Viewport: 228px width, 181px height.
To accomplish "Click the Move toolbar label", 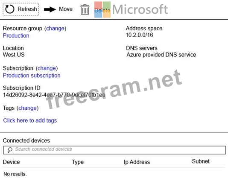I will coord(66,9).
